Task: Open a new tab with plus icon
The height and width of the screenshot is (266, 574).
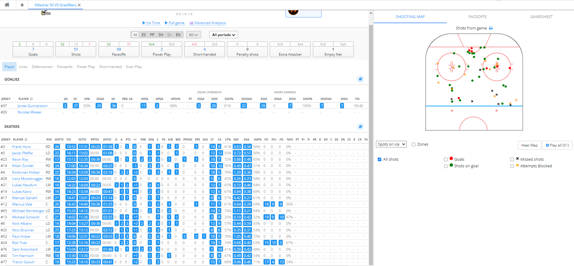Action: click(x=22, y=5)
